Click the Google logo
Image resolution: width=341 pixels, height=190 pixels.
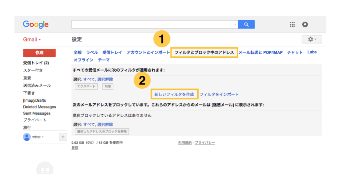click(x=36, y=24)
